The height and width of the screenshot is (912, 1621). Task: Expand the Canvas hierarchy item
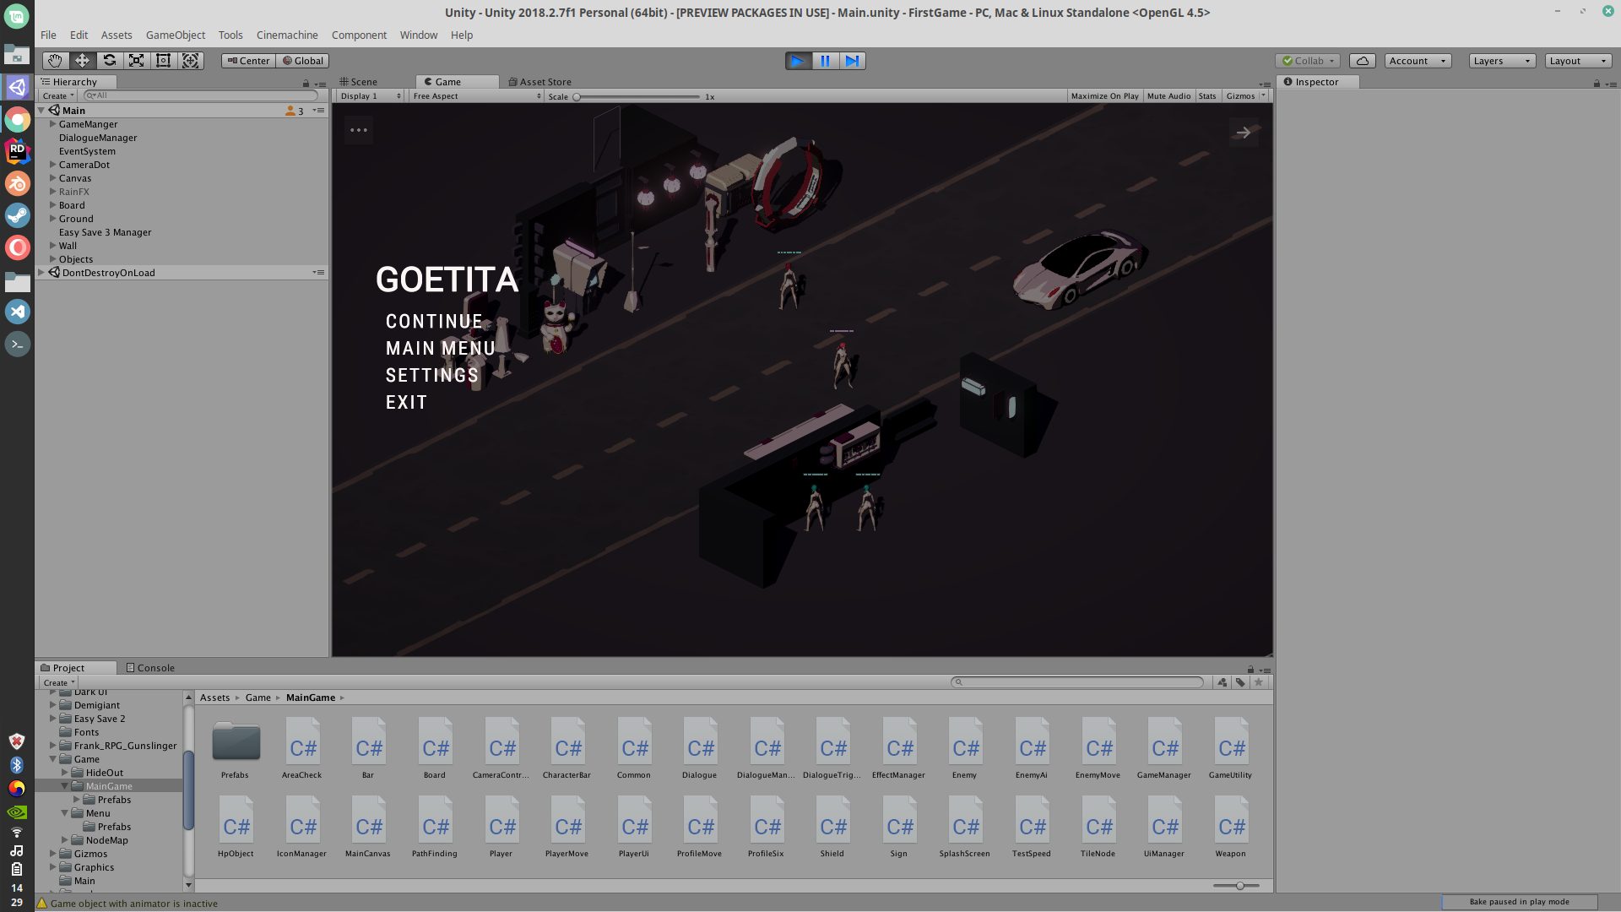[x=52, y=178]
